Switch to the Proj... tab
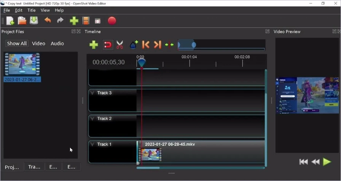341x181 pixels. click(x=12, y=167)
